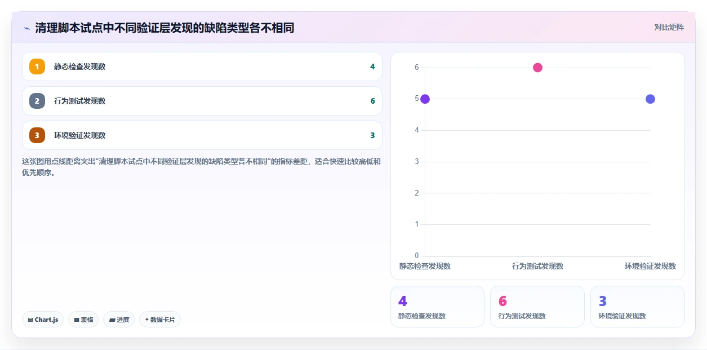Click the Chart.js tag chip
The width and height of the screenshot is (707, 350).
point(43,320)
